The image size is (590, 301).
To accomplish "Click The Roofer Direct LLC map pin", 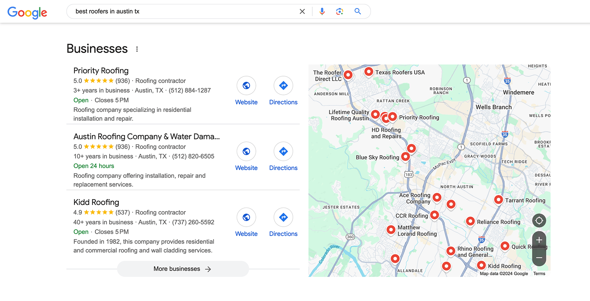I will pos(348,75).
